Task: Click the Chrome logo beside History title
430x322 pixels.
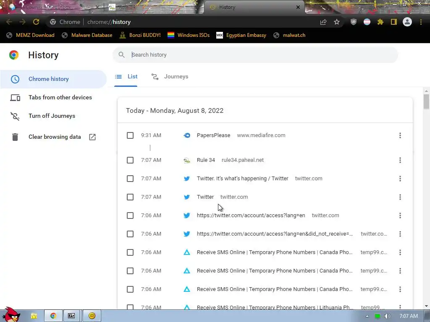Action: 14,55
